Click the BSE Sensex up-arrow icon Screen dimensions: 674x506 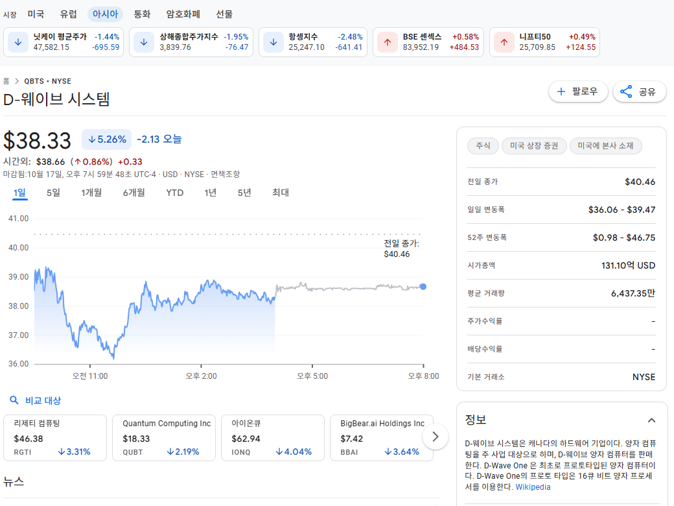[388, 42]
